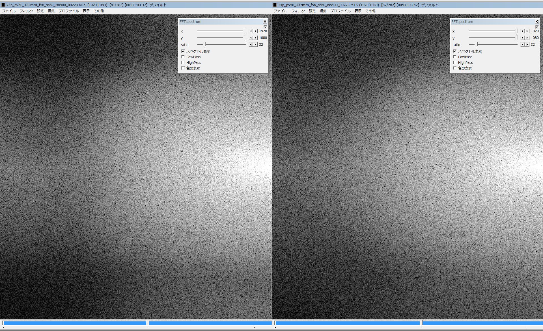Enable 色の表示 in frame 82 FFTspectrum panel
Image resolution: width=543 pixels, height=331 pixels.
[x=455, y=68]
